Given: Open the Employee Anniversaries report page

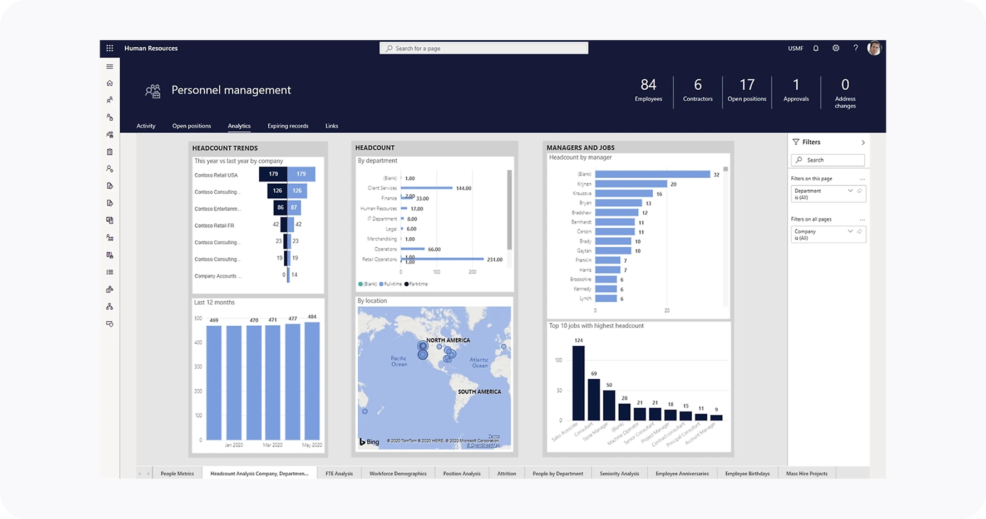Looking at the screenshot, I should coord(682,473).
